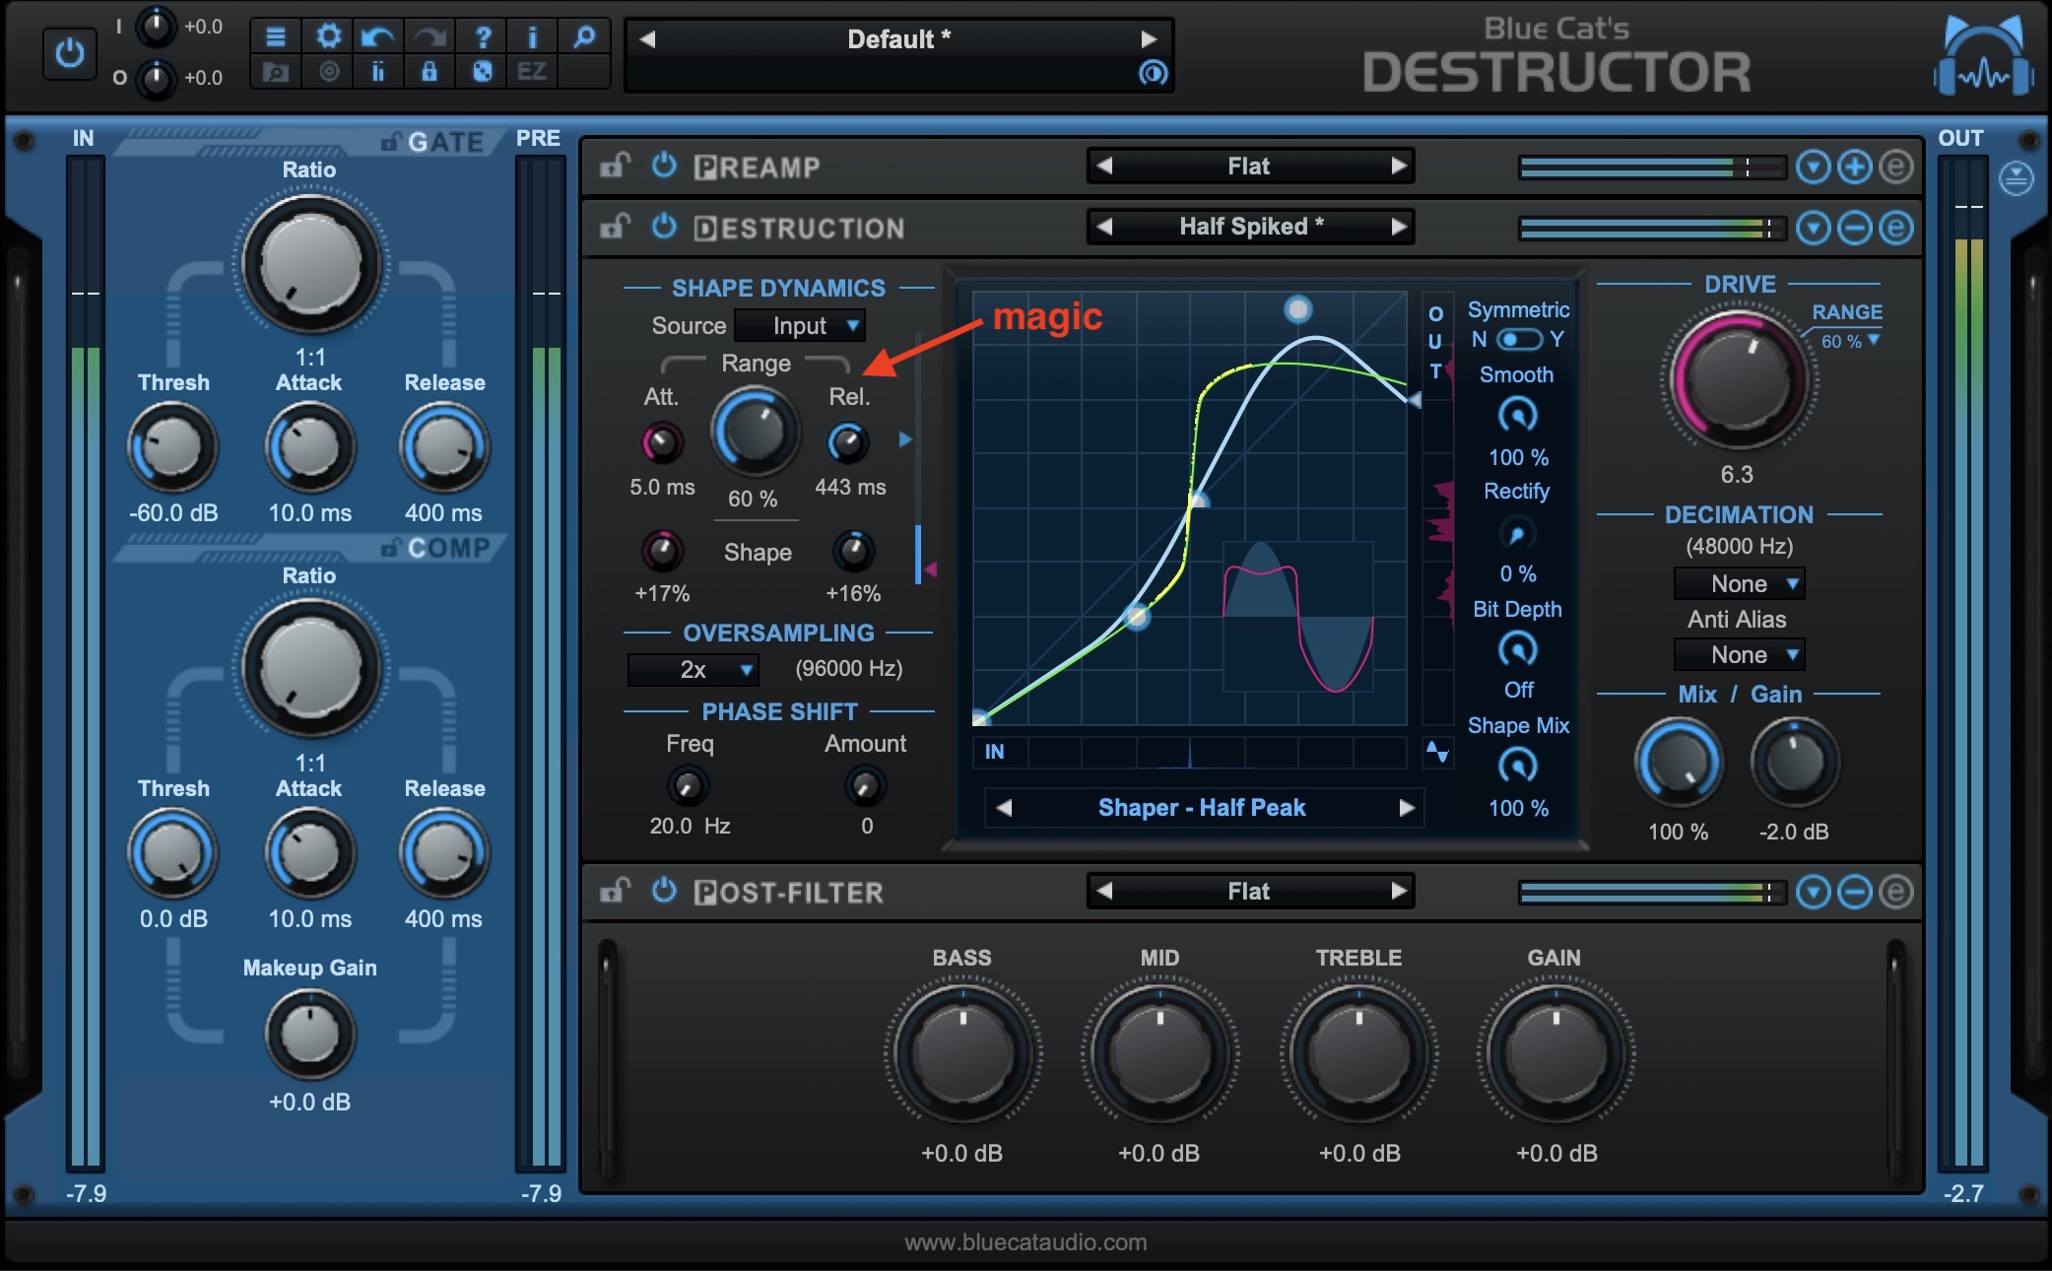Click the Blue Cat headphones logo

click(1983, 55)
